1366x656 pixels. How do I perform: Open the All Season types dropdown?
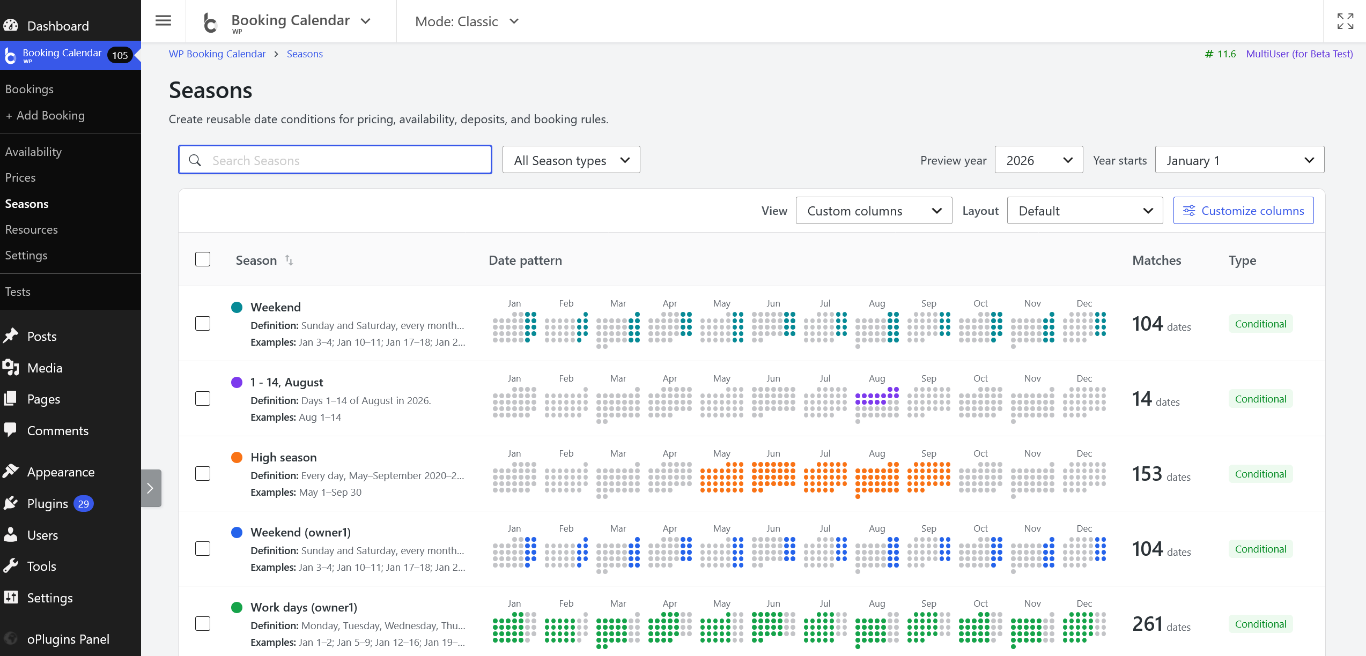(x=571, y=160)
